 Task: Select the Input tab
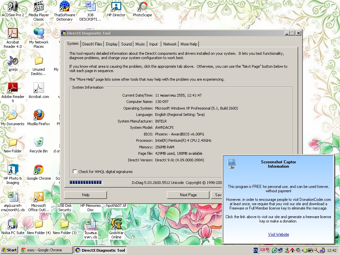(x=153, y=44)
